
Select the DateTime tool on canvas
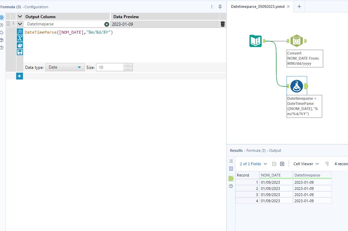[297, 41]
